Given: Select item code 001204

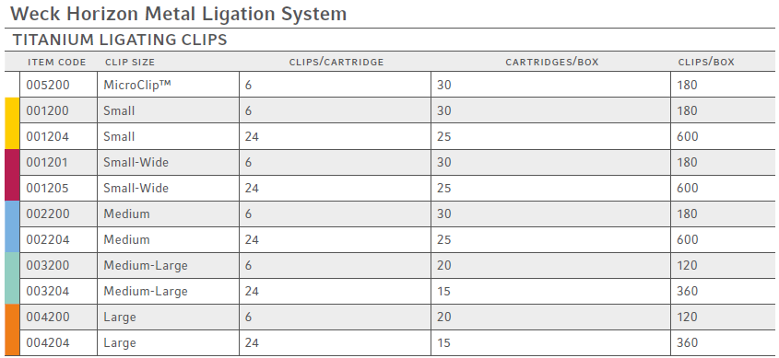Looking at the screenshot, I should click(x=48, y=137).
